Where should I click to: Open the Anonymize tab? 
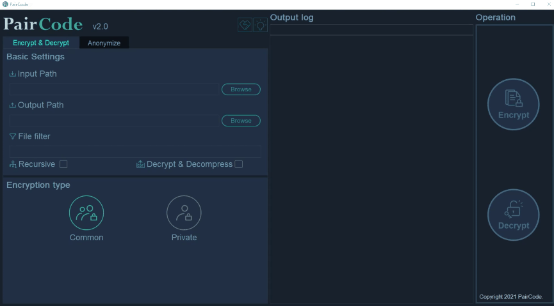tap(104, 43)
